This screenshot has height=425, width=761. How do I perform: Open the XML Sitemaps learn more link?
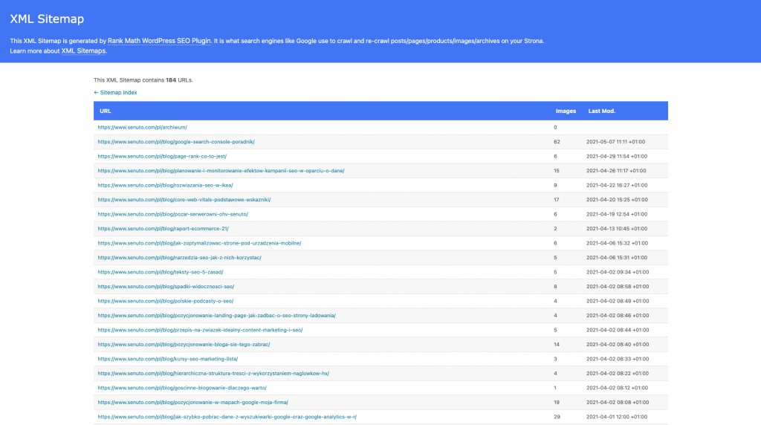click(83, 51)
